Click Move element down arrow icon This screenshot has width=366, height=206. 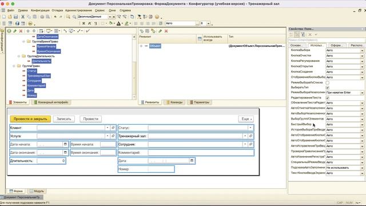(x=34, y=31)
